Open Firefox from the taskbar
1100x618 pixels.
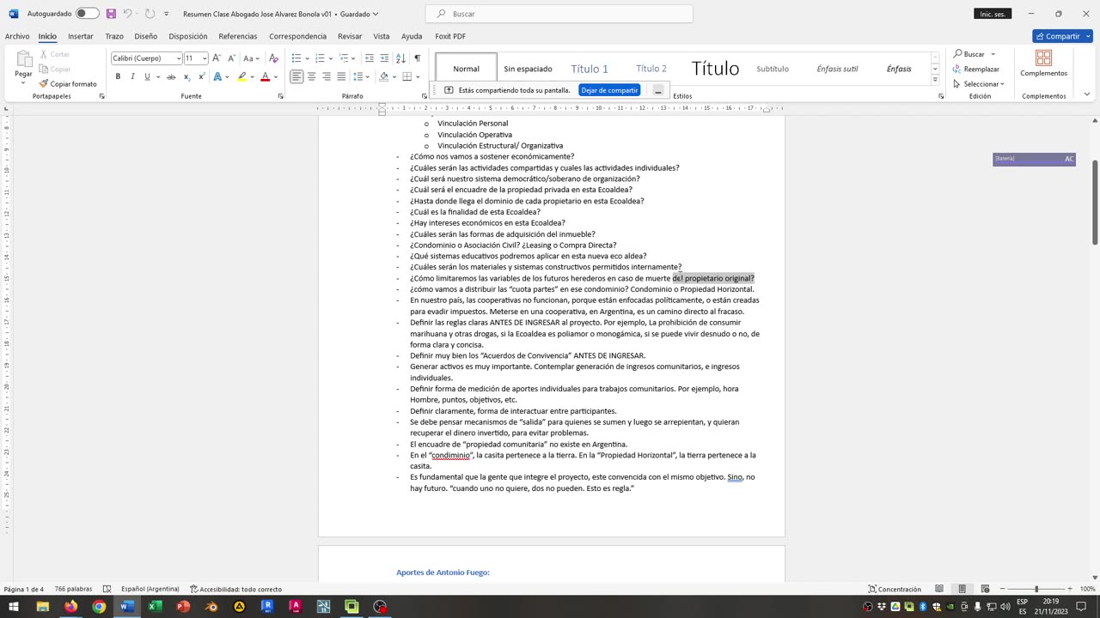point(70,607)
